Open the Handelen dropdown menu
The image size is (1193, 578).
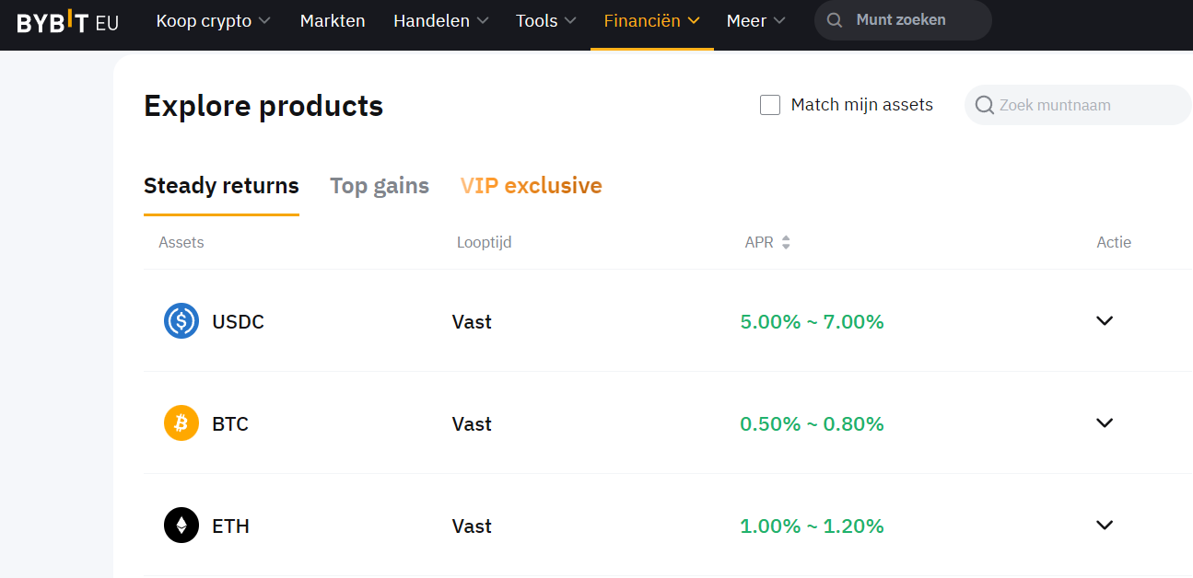coord(440,20)
